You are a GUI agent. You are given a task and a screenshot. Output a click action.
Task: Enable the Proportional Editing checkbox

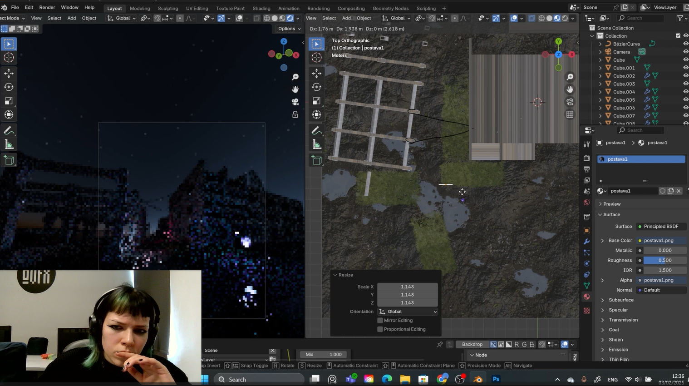(x=380, y=329)
